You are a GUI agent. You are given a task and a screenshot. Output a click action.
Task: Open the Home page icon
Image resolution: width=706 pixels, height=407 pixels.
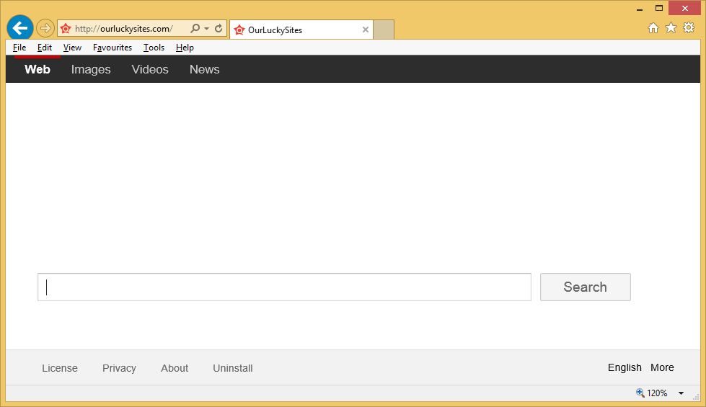(x=653, y=27)
